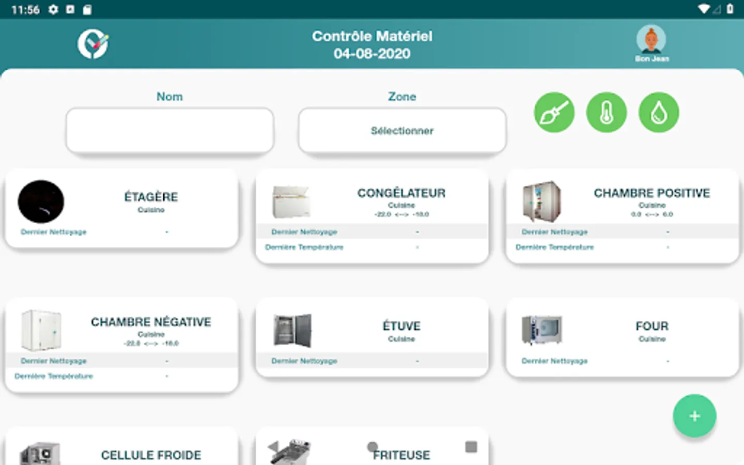Open the FOUR card title
This screenshot has width=744, height=465.
pos(652,326)
